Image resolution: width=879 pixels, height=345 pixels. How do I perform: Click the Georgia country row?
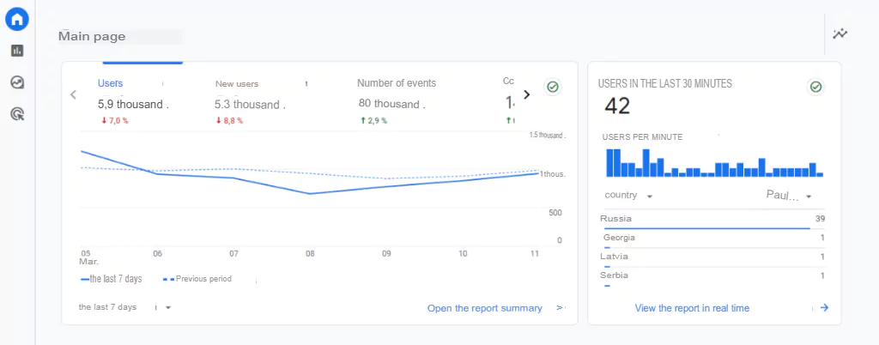(712, 239)
